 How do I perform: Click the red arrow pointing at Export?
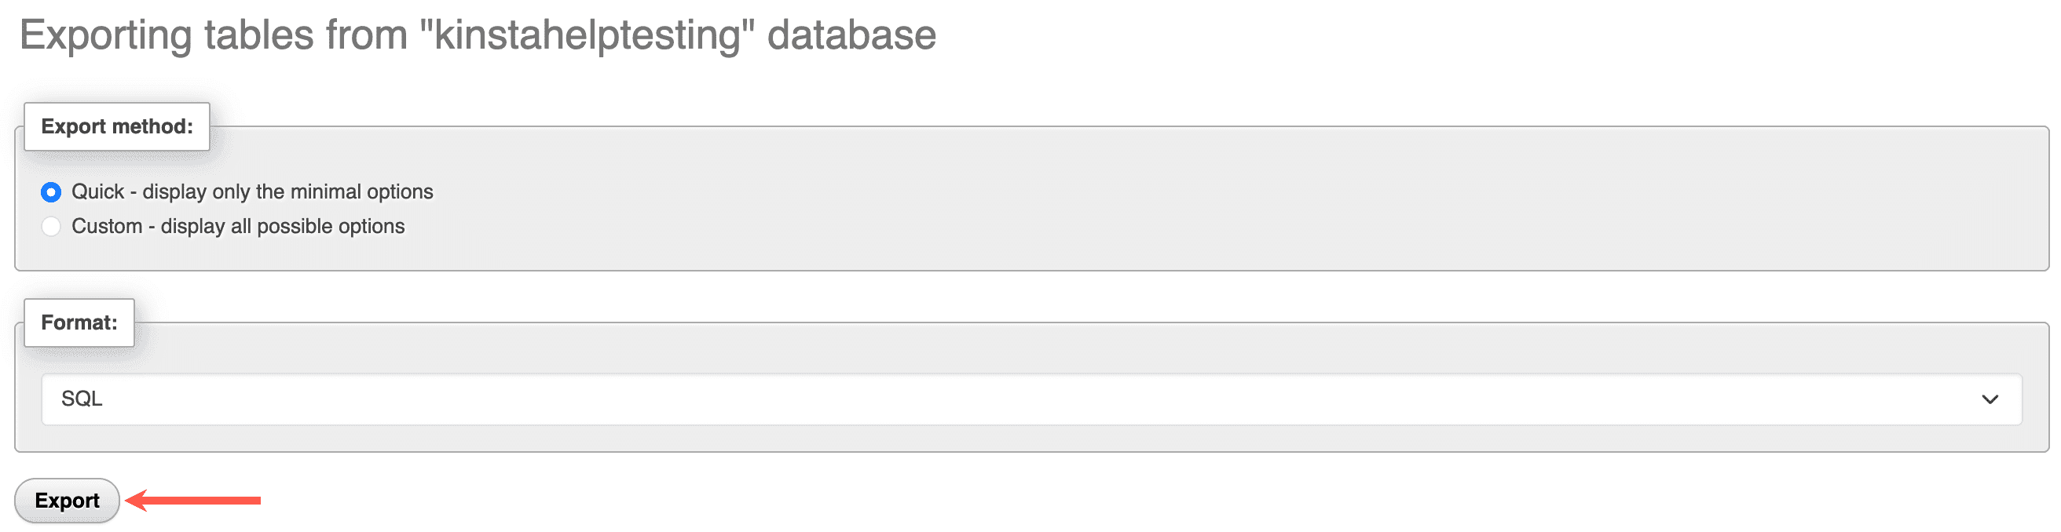(196, 500)
